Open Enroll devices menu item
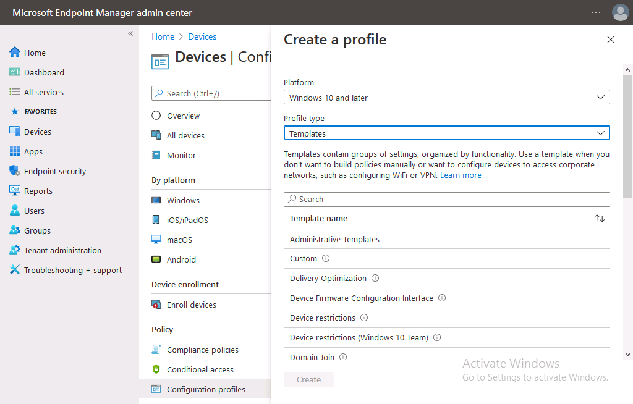This screenshot has width=633, height=404. pyautogui.click(x=192, y=305)
